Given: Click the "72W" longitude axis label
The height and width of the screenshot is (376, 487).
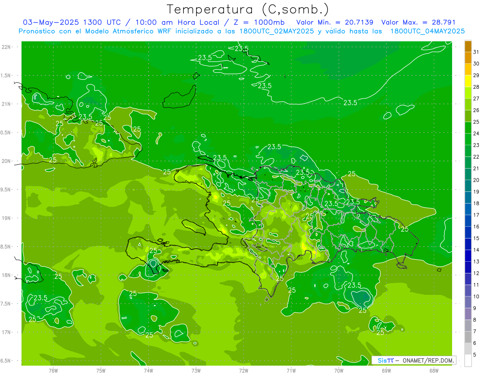Looking at the screenshot, I should pos(243,370).
